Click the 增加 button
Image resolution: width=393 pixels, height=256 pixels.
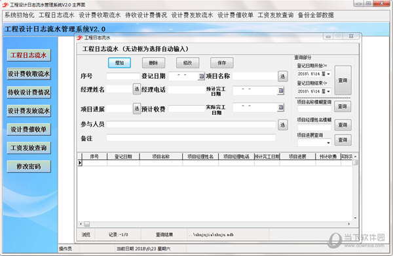tap(120, 63)
